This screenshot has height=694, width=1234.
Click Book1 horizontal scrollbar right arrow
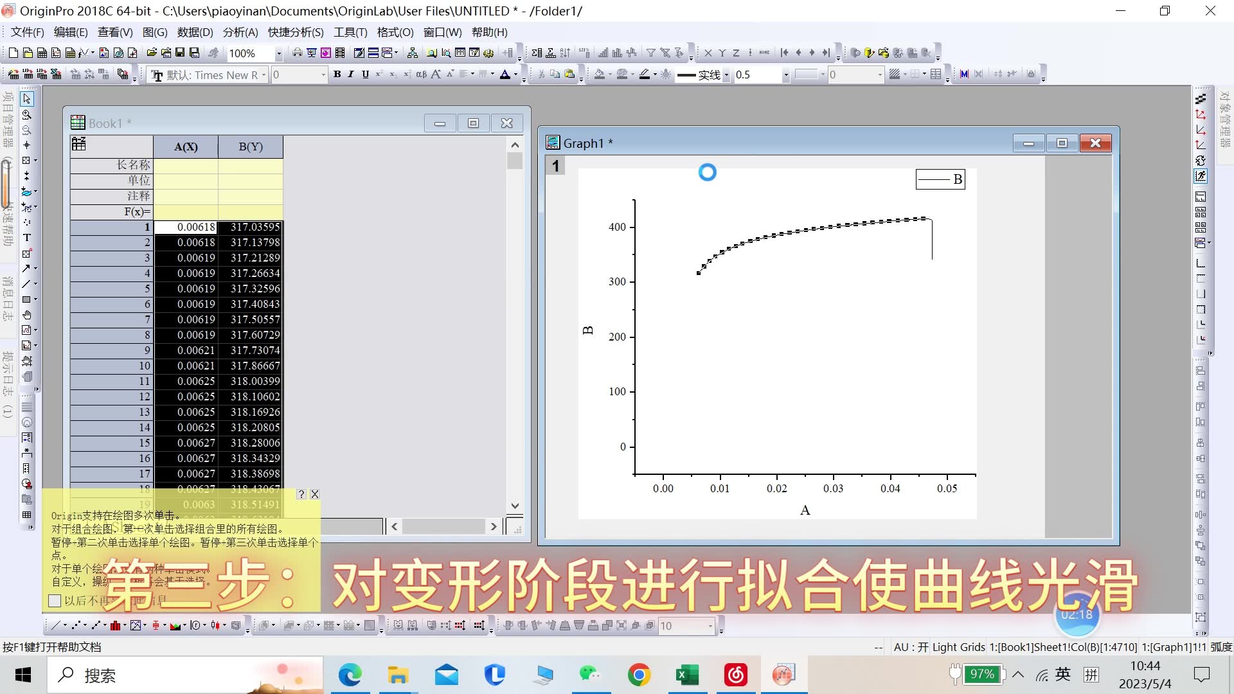pos(493,526)
